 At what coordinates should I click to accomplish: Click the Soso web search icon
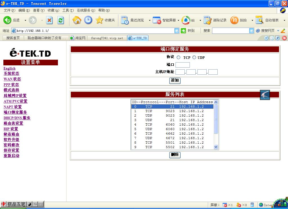[258, 31]
